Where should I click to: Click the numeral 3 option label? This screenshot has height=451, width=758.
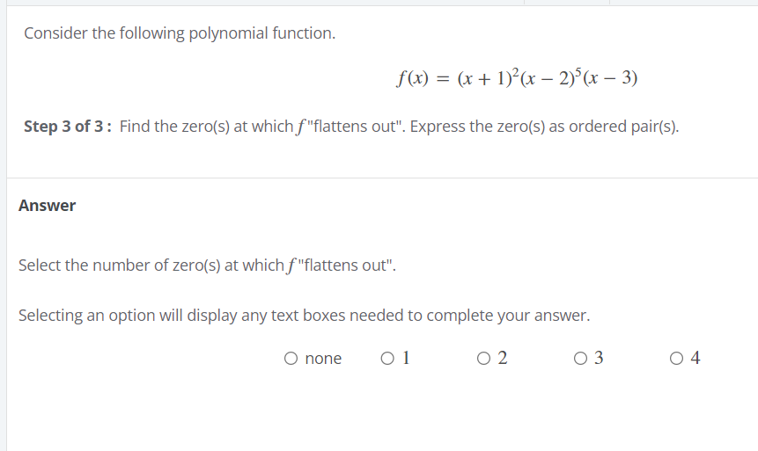tap(599, 358)
